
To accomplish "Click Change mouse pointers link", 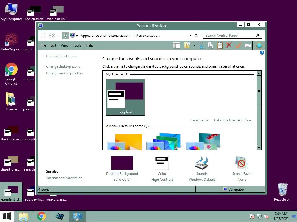I will point(64,73).
